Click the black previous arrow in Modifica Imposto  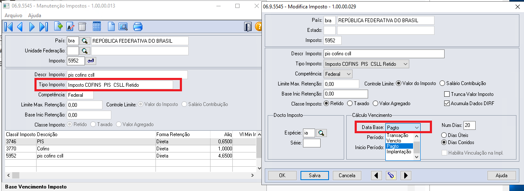tap(377, 175)
